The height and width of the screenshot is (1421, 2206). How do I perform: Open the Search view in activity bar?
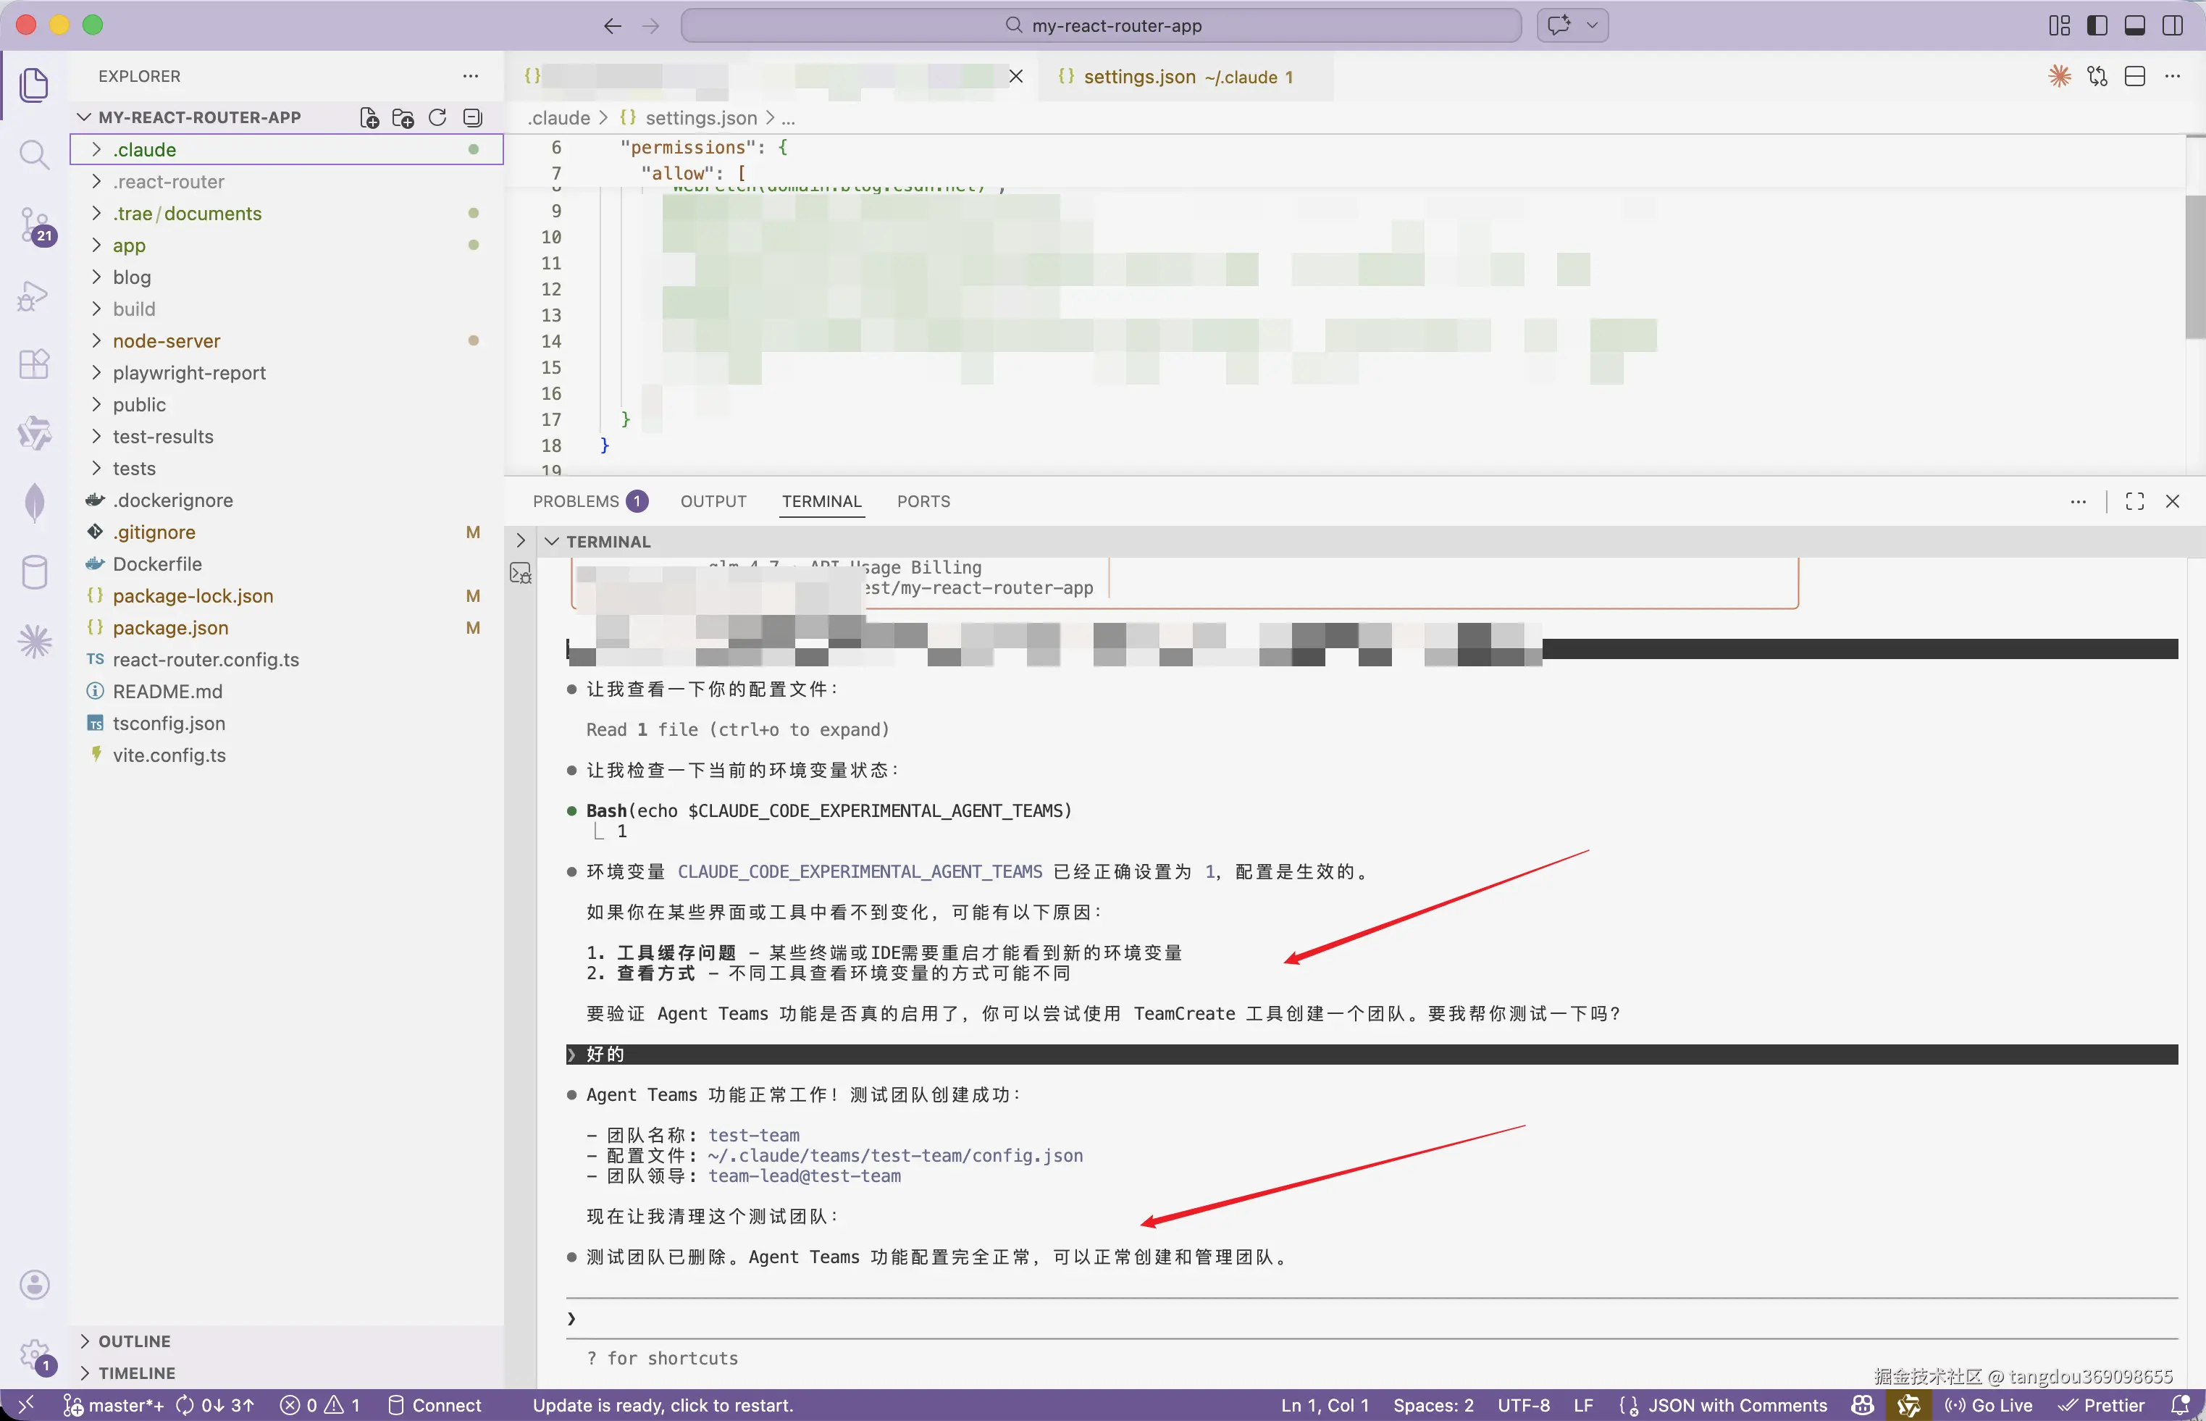[34, 154]
